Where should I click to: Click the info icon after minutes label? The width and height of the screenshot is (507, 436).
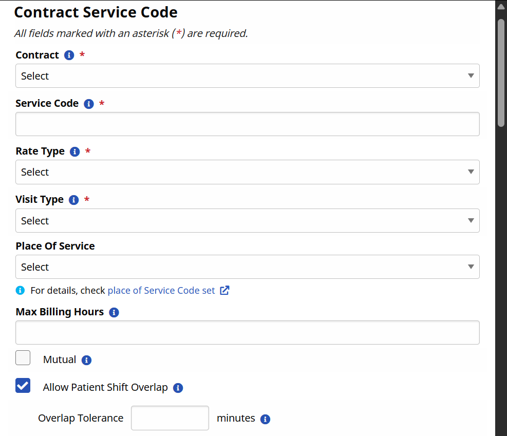pos(266,419)
